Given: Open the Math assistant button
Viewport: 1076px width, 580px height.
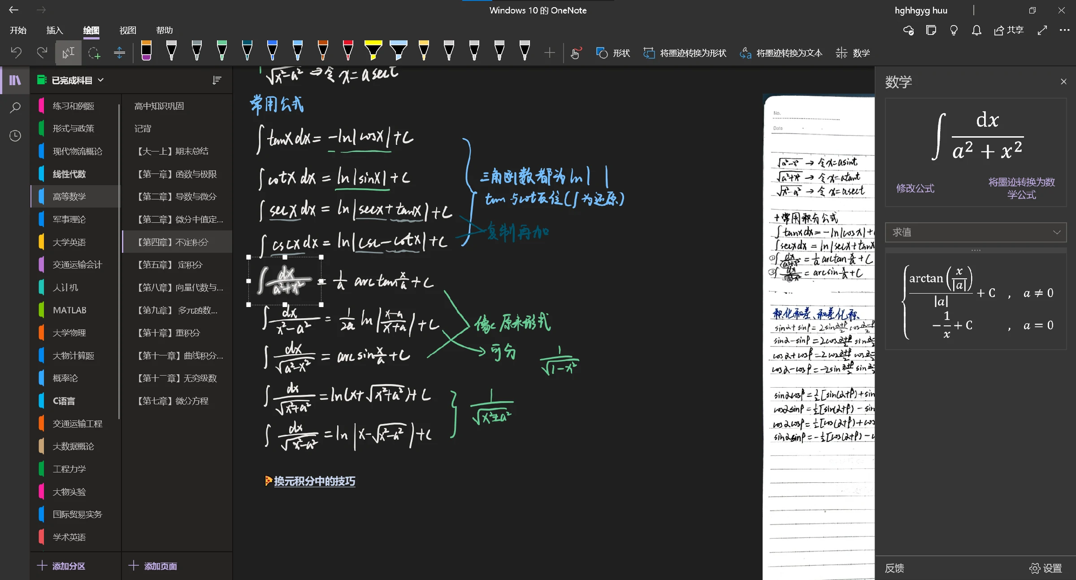Looking at the screenshot, I should coord(853,53).
